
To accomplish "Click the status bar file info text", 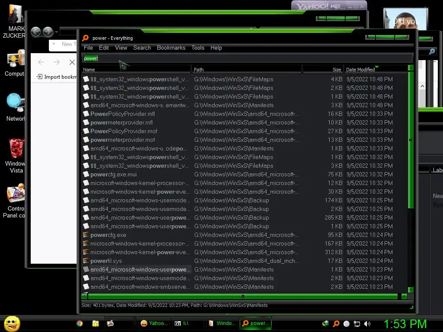I will (174, 305).
